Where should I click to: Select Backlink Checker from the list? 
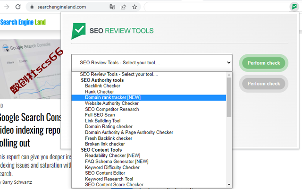point(149,86)
